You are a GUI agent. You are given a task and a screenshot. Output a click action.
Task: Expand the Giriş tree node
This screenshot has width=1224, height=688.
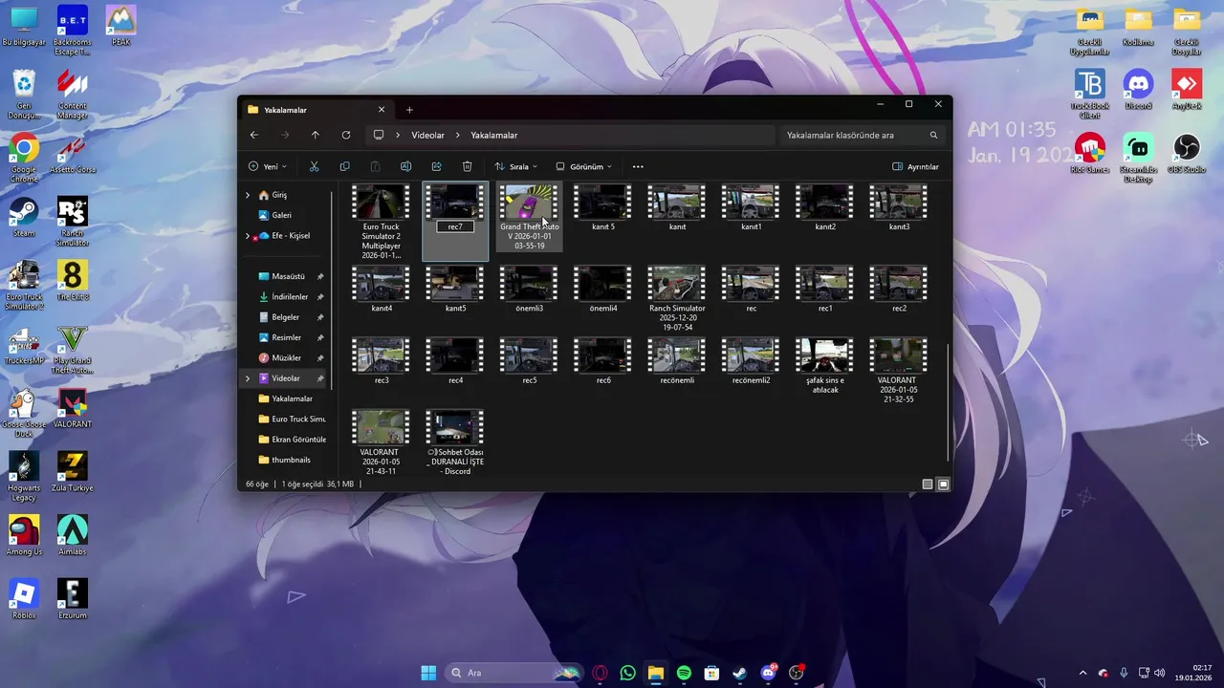click(248, 195)
